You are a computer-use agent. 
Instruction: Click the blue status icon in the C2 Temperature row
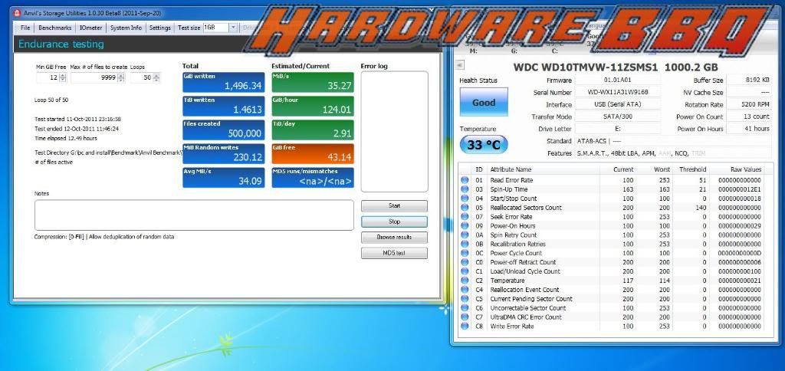tap(465, 281)
